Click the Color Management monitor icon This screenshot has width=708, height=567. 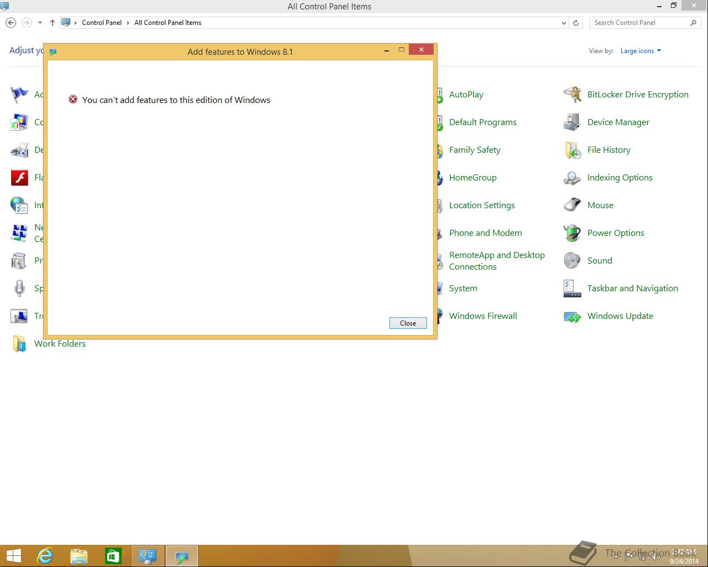point(19,122)
